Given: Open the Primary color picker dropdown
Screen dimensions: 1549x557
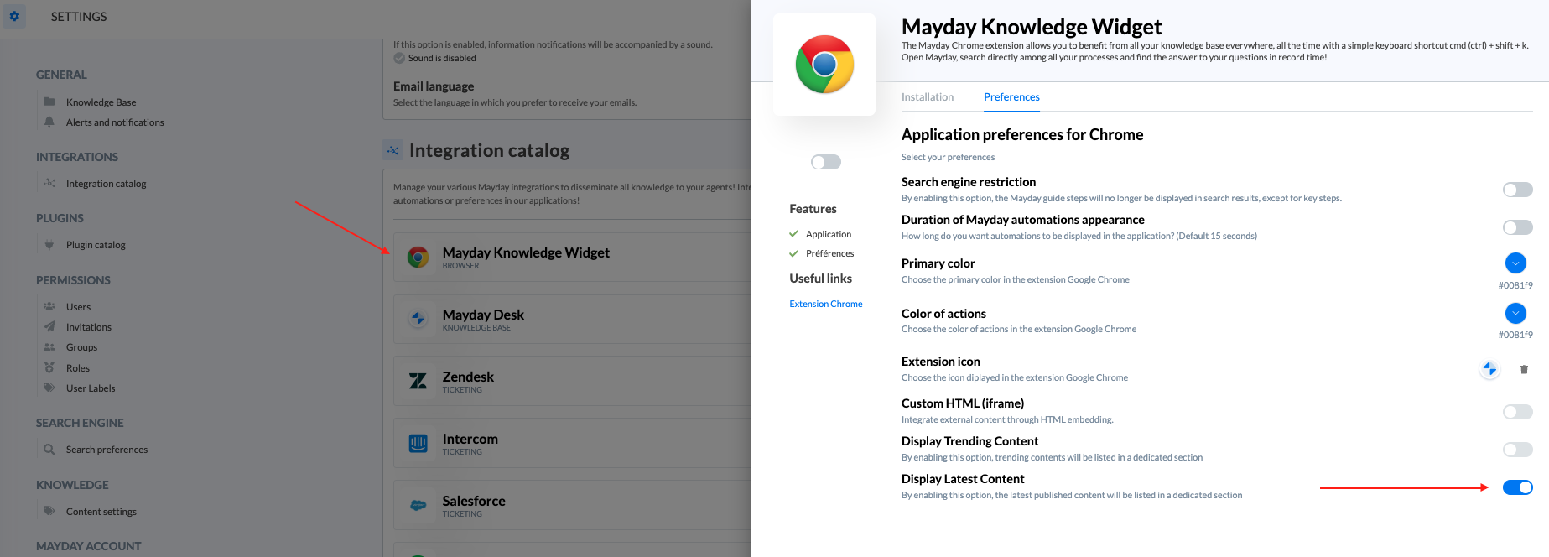Looking at the screenshot, I should click(1515, 263).
